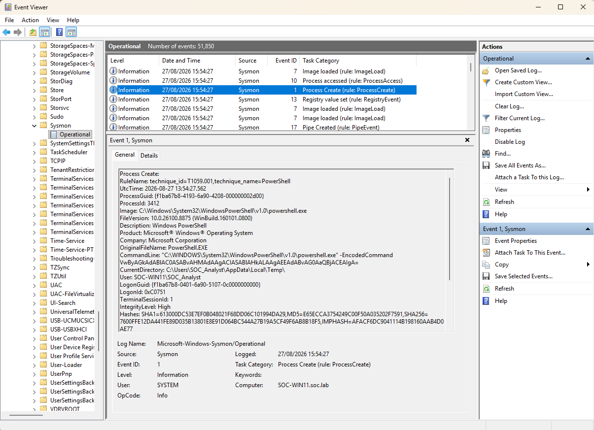
Task: Select the Process accessed event row
Action: [262, 81]
